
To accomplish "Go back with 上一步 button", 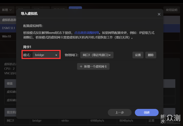I will [119, 113].
